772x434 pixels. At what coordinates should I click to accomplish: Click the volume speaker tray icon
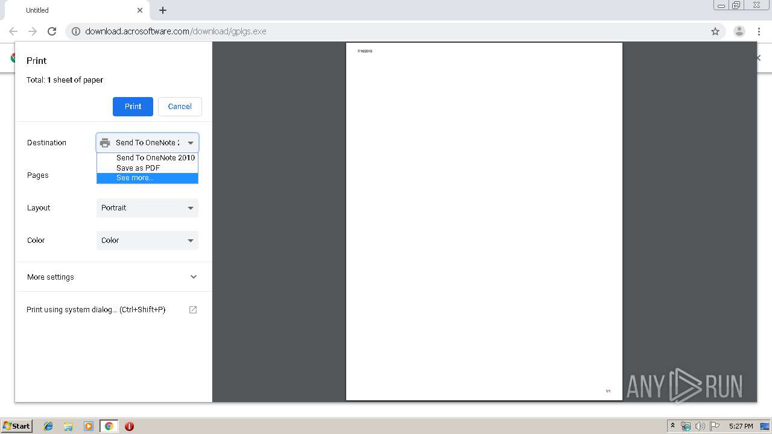pyautogui.click(x=700, y=426)
